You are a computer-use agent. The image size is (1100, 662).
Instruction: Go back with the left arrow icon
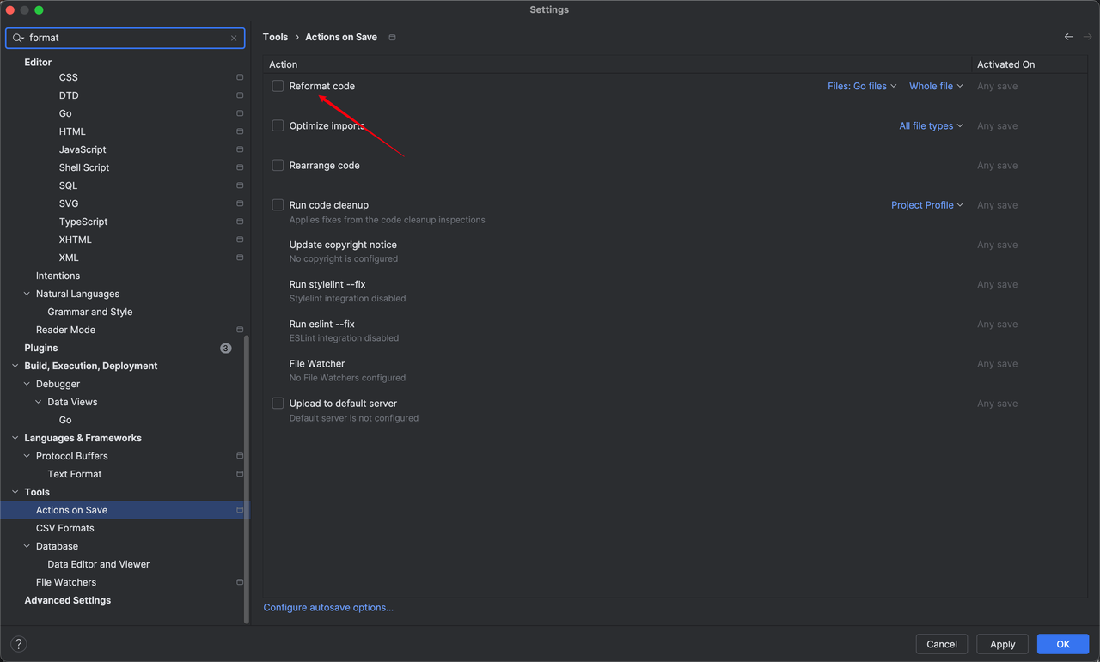[1069, 37]
